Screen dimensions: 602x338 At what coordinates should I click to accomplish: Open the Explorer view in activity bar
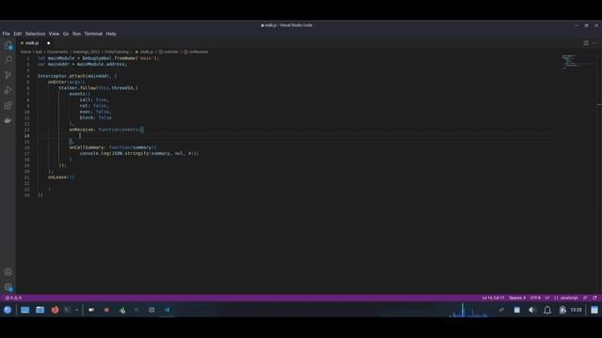point(8,46)
